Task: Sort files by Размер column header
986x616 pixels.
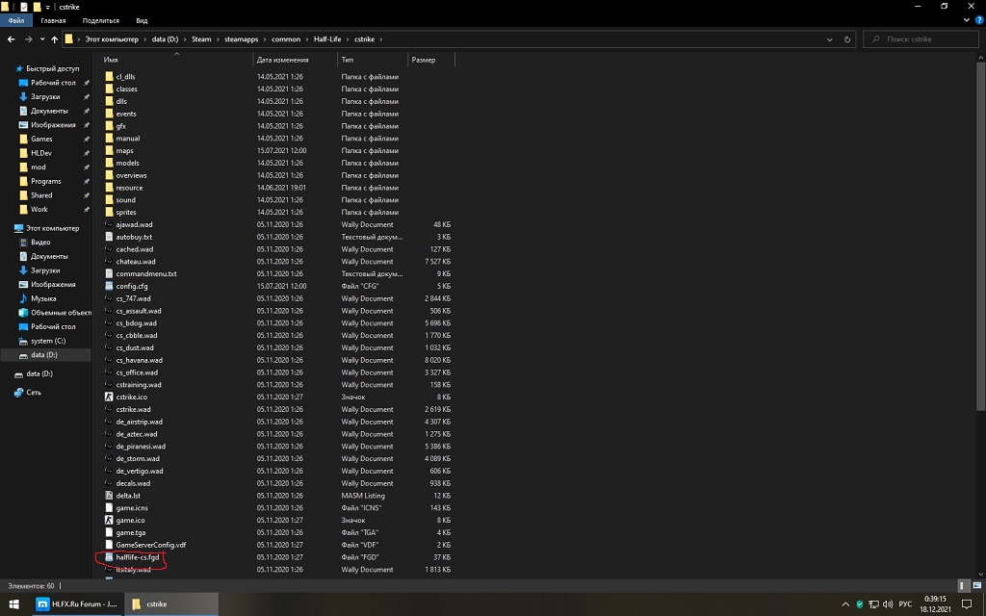Action: coord(424,60)
